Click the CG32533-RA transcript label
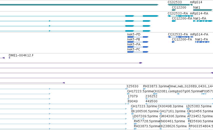 click(x=178, y=13)
